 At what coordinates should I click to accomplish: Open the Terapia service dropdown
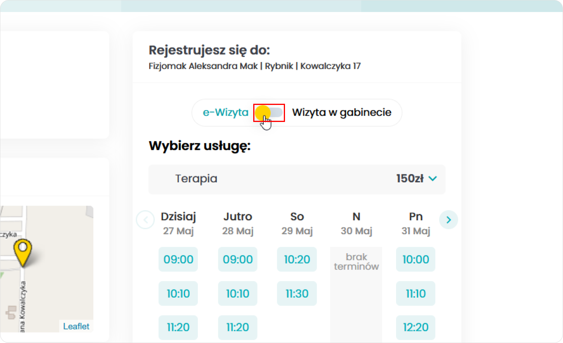point(297,179)
